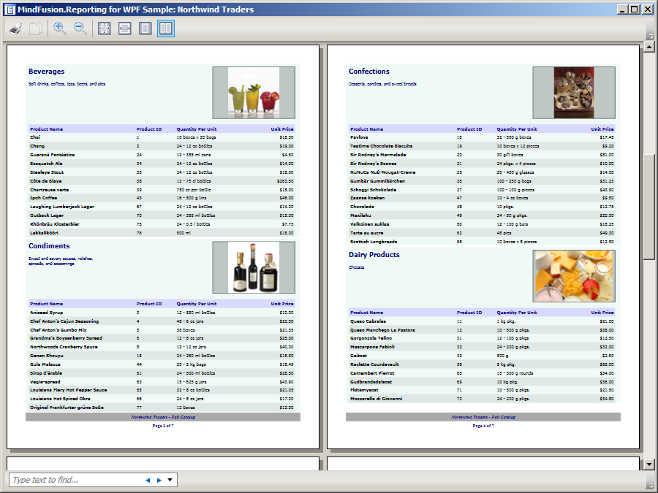
Task: Click the application icon in title bar
Action: [x=9, y=9]
